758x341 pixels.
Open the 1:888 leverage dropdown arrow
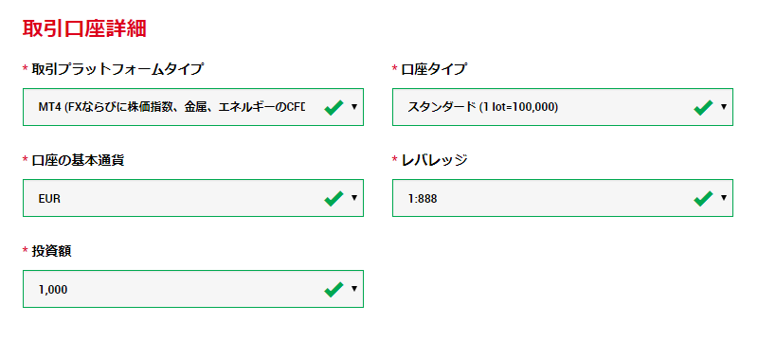724,198
